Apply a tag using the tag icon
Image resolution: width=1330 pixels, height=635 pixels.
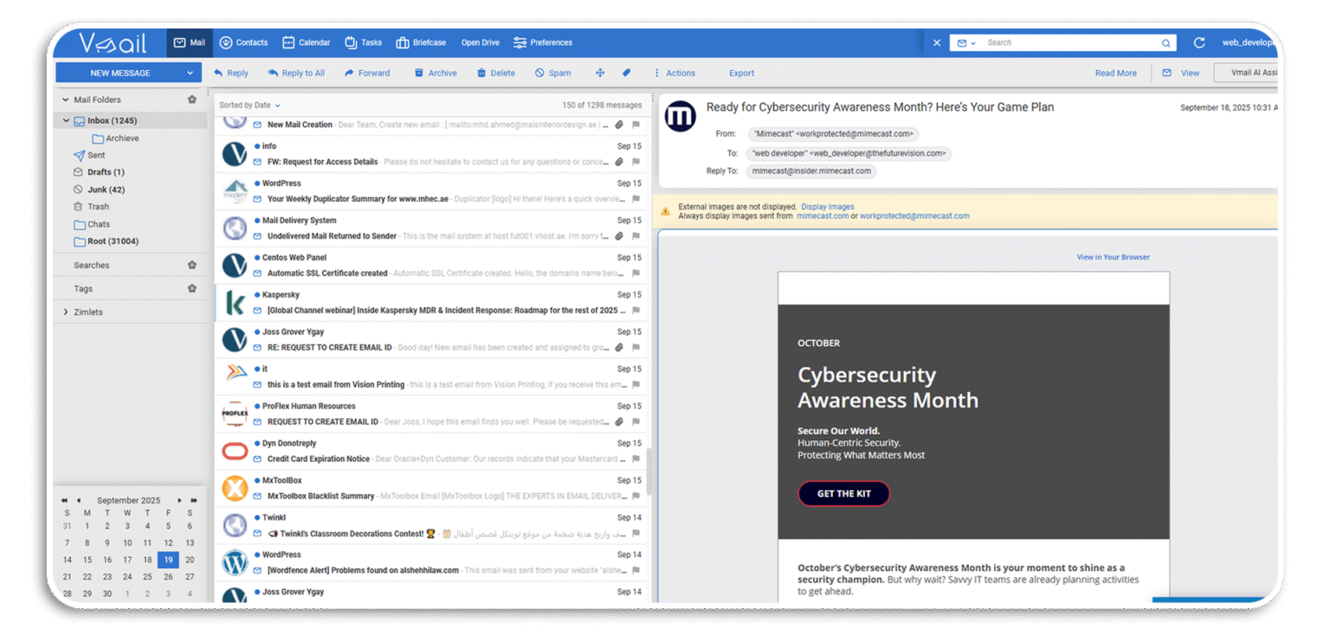click(626, 73)
